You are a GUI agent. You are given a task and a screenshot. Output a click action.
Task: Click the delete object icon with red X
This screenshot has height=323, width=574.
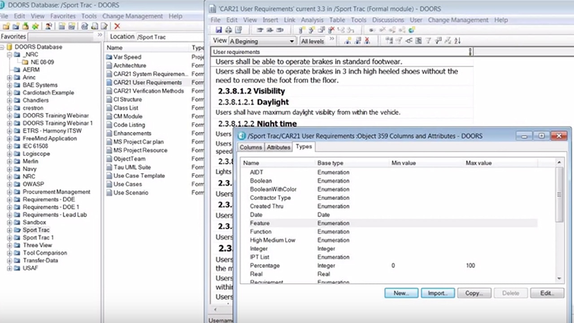tap(331, 30)
